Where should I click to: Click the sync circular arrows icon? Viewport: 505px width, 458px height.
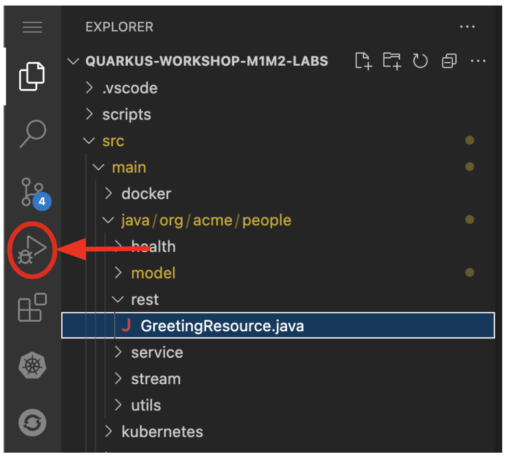pos(33,423)
